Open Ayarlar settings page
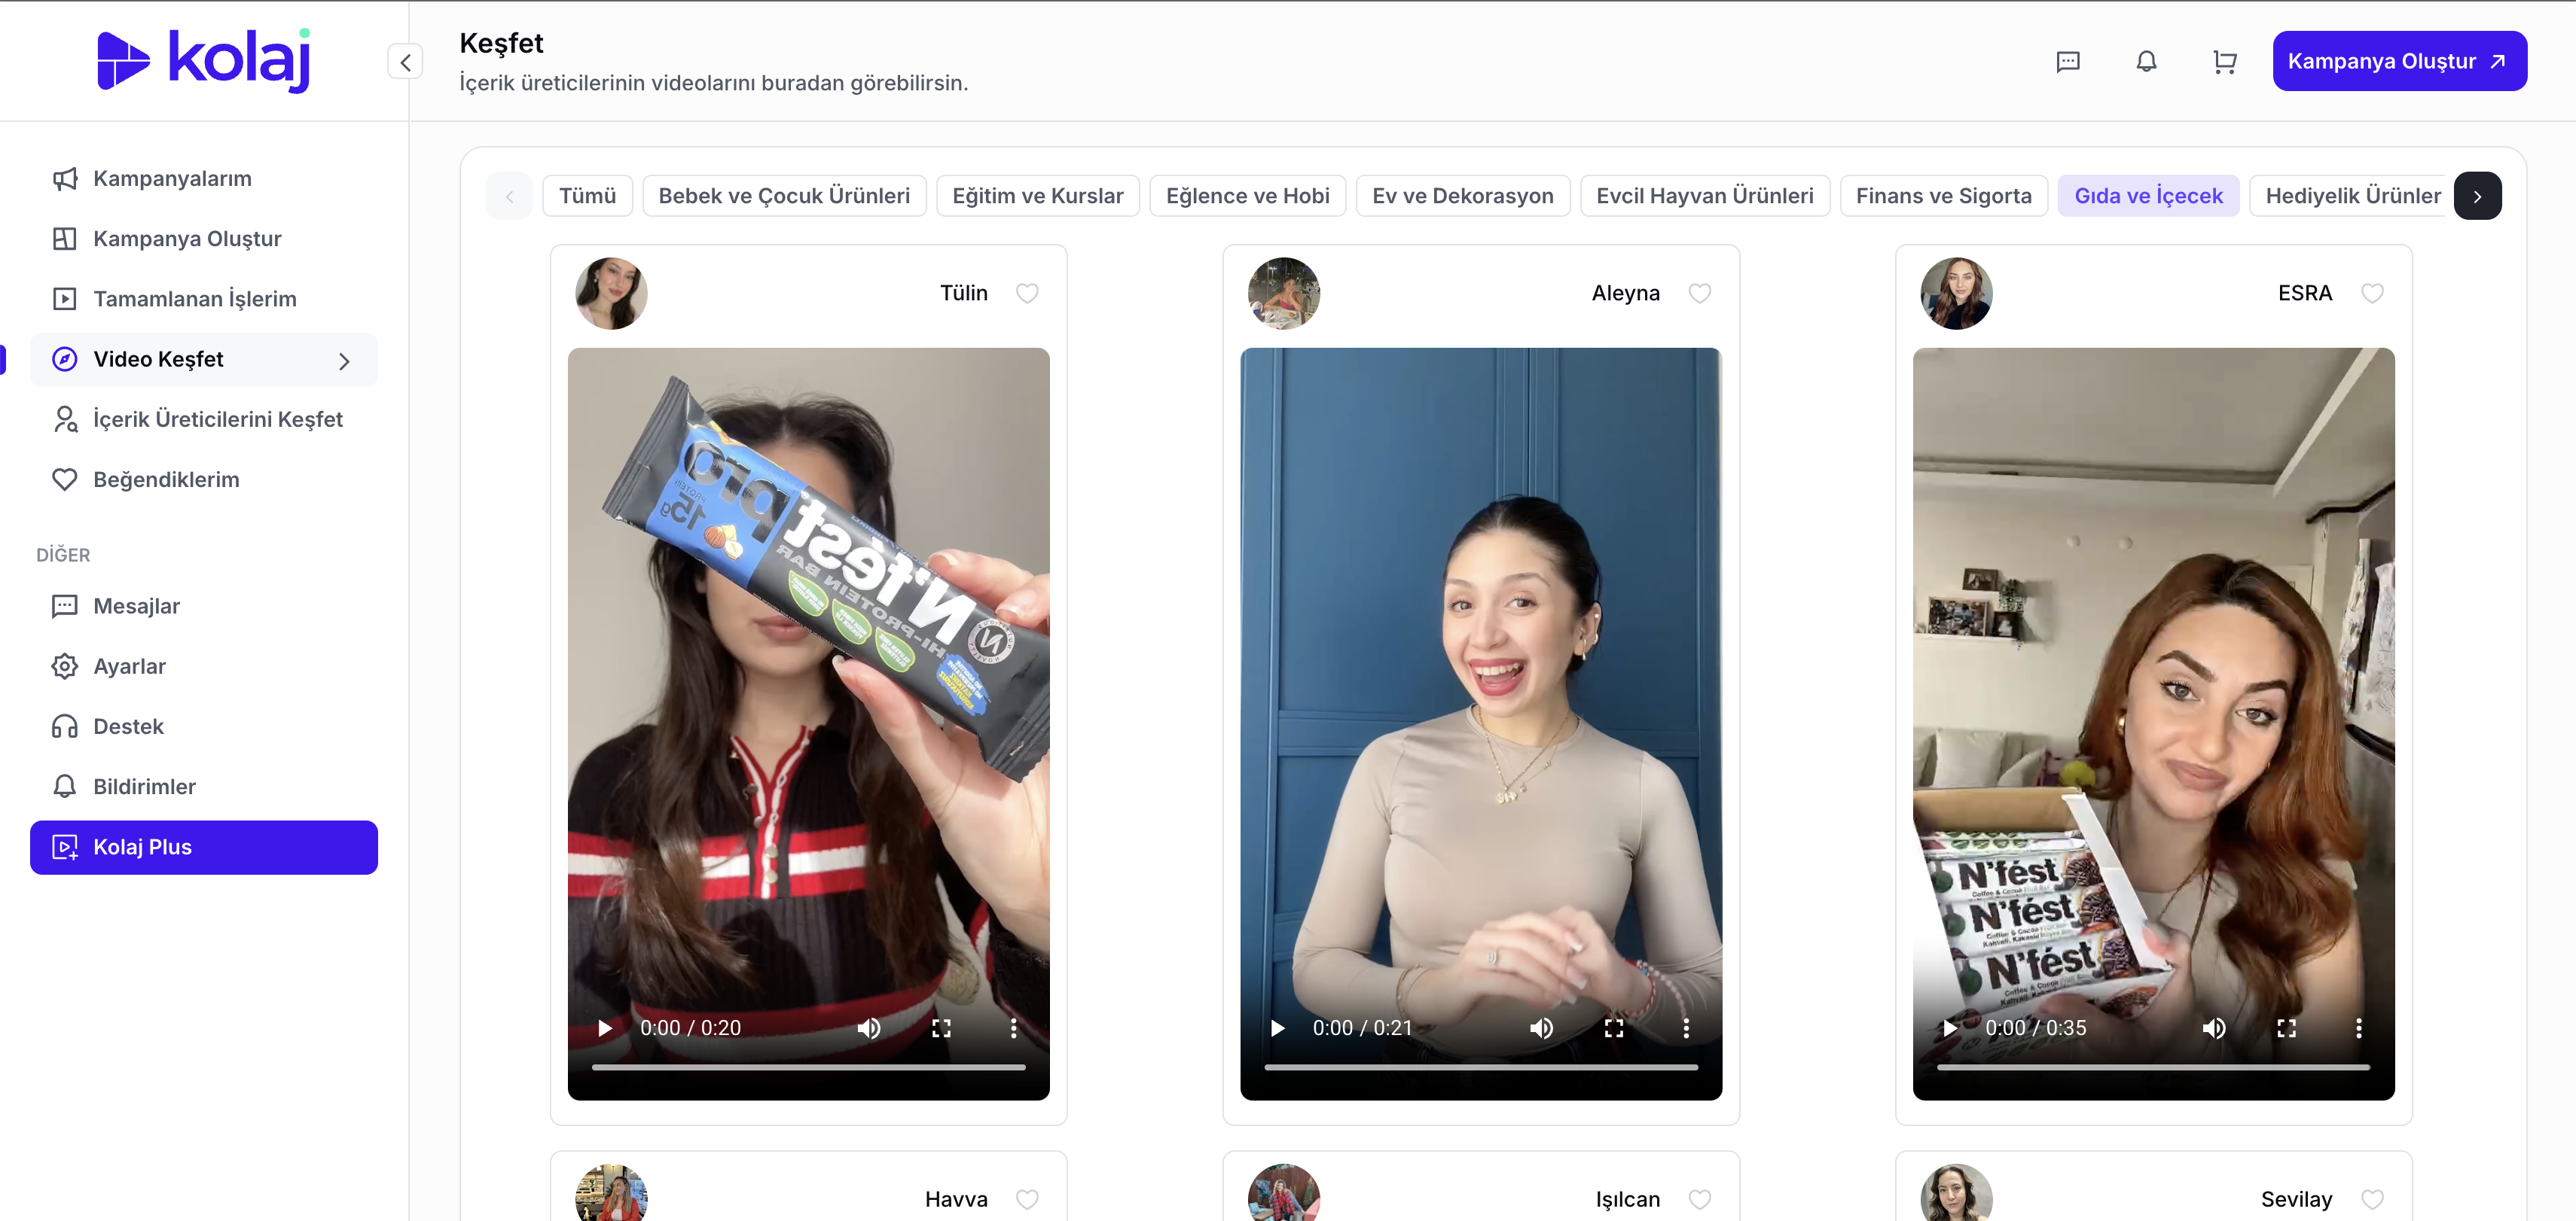Screen dimensions: 2576x1221 204,666
